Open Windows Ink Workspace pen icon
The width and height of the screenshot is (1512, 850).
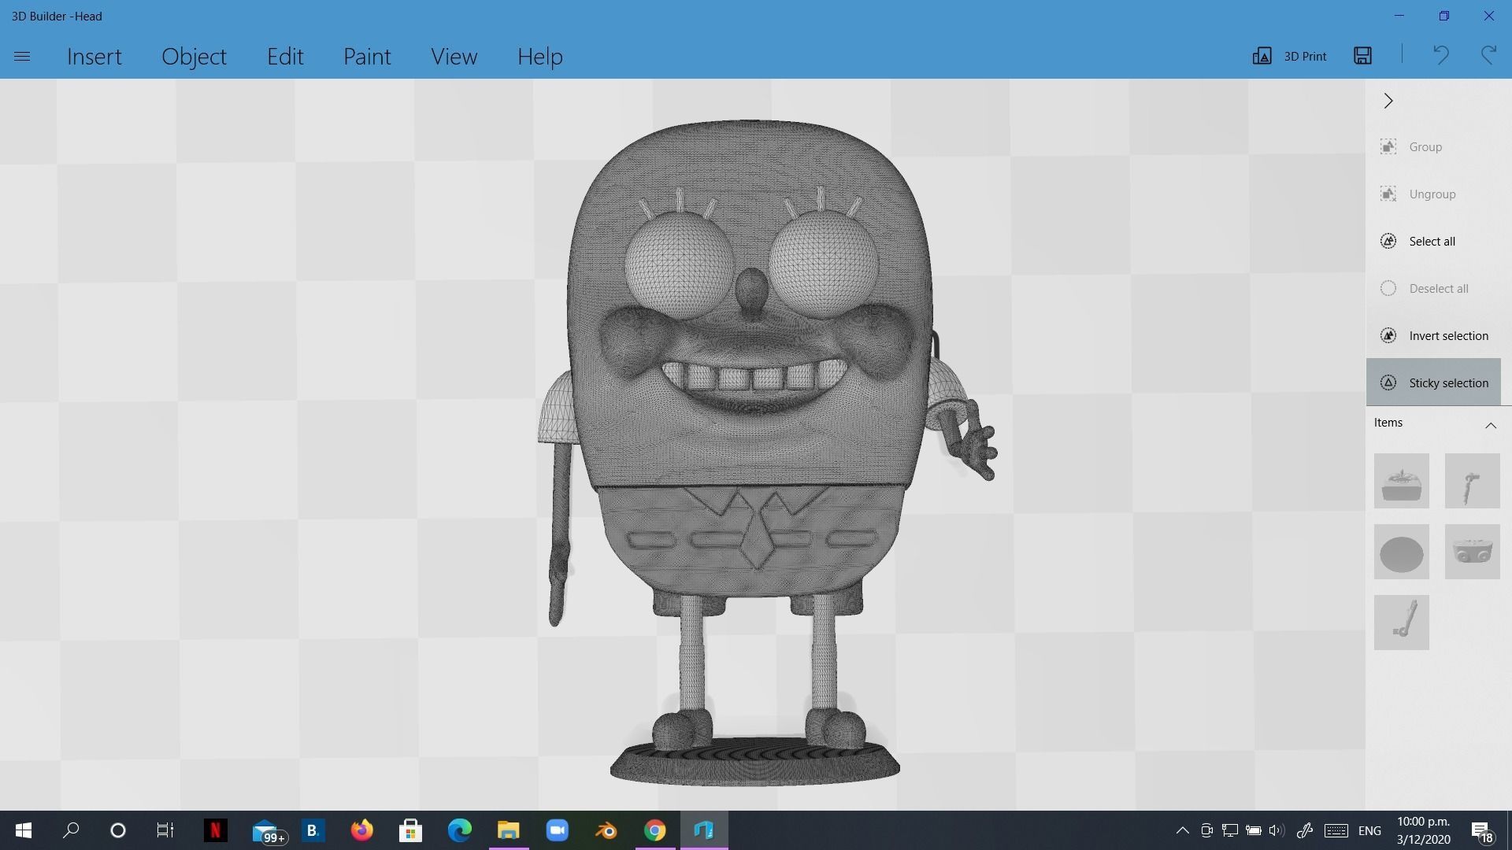(1305, 830)
